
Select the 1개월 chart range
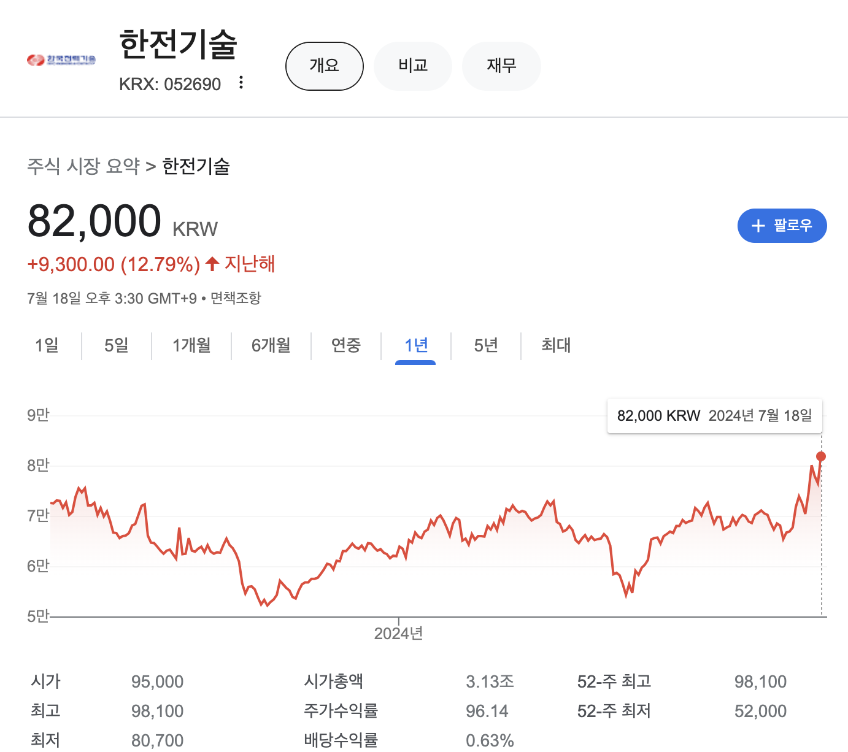tap(191, 345)
